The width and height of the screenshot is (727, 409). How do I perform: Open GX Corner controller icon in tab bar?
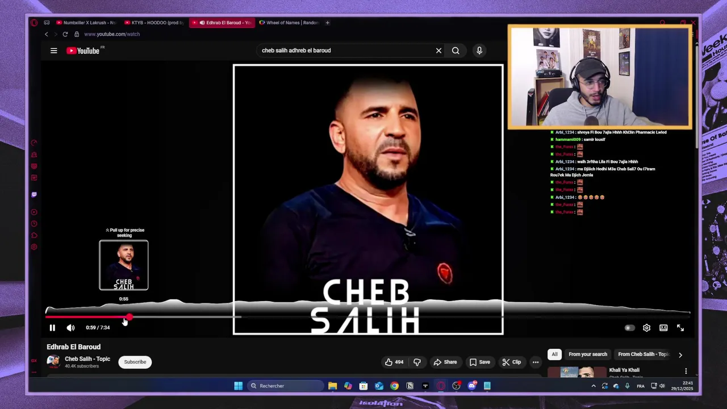47,23
